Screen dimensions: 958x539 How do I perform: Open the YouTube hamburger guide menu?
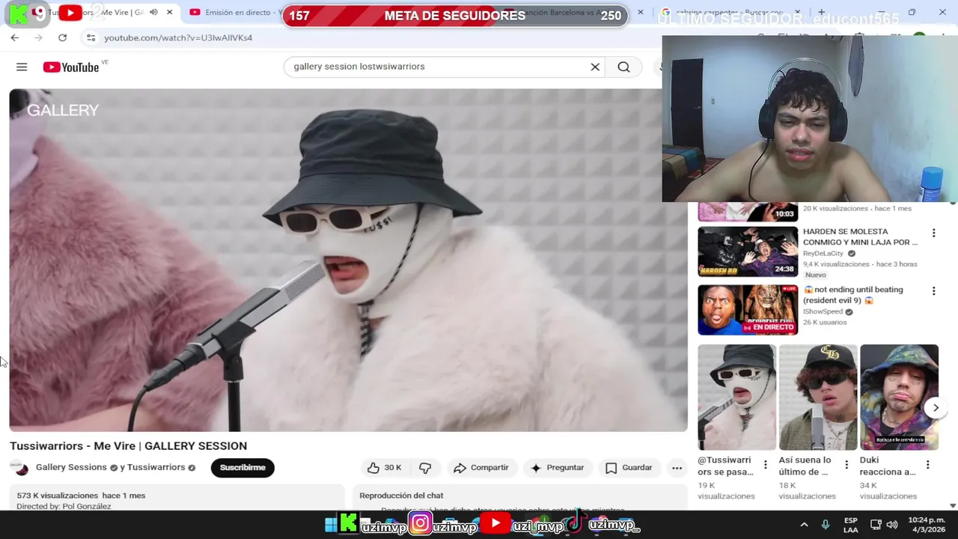point(22,67)
